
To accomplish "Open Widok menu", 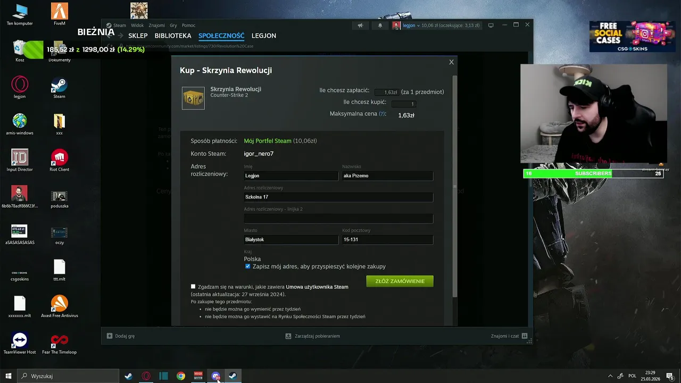I will (x=137, y=25).
